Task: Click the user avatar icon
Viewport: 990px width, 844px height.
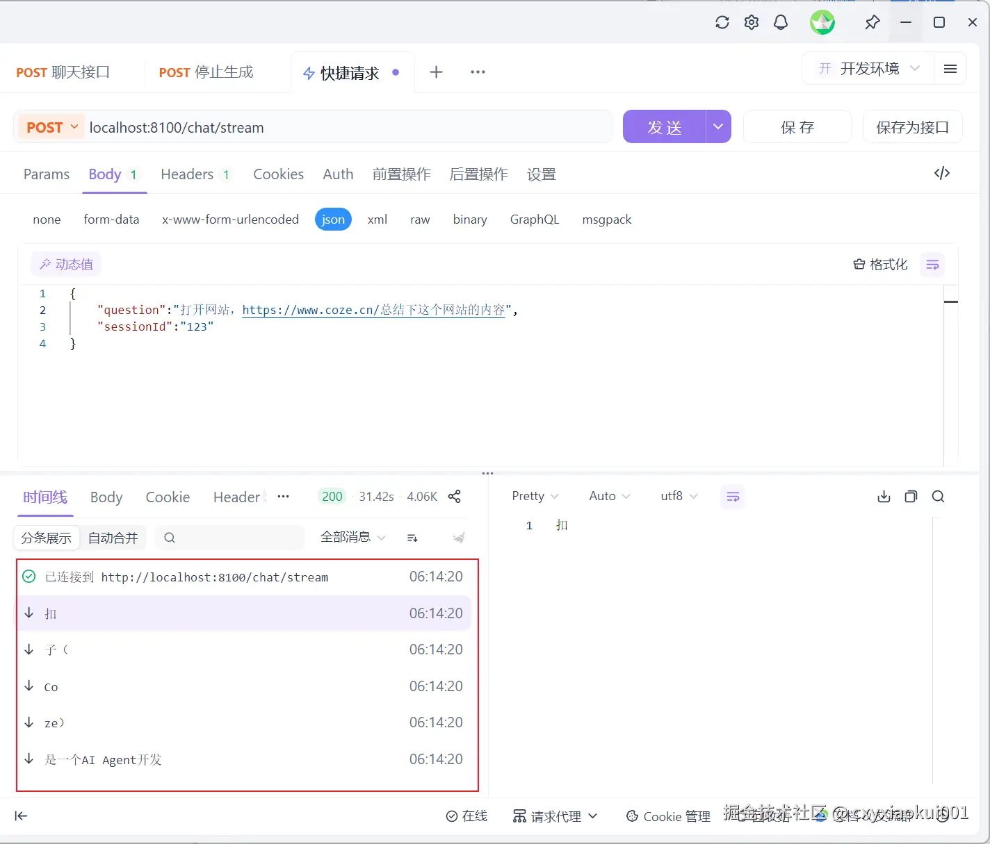Action: [x=822, y=22]
